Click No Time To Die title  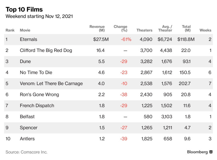[x=36, y=73]
